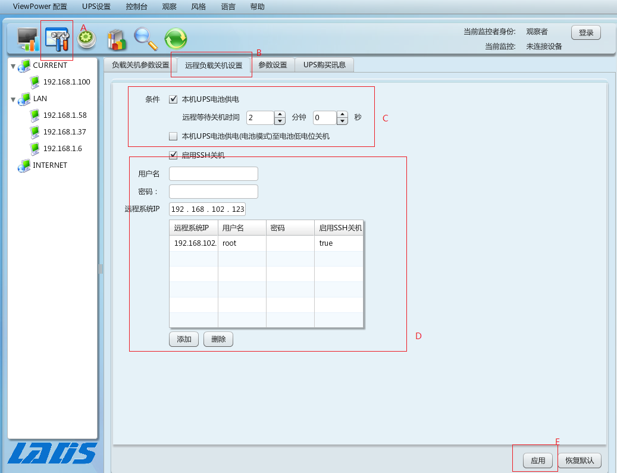Open the hammer and wrench configuration icon
Screen dimensions: 617x473
[58, 39]
